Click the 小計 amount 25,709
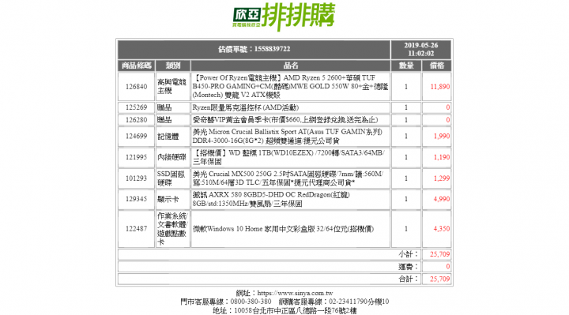Screen dimensions: 569x315 click(440, 254)
